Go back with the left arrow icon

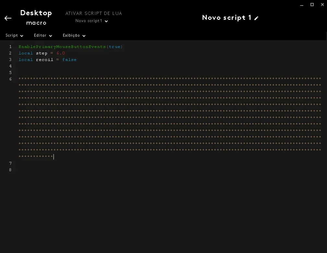coord(8,18)
